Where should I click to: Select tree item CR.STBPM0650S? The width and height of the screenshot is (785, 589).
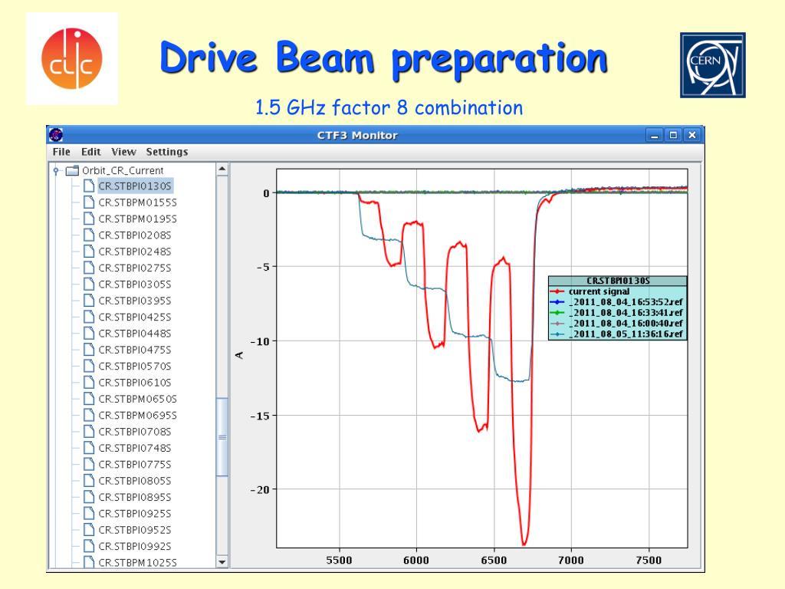pos(137,399)
